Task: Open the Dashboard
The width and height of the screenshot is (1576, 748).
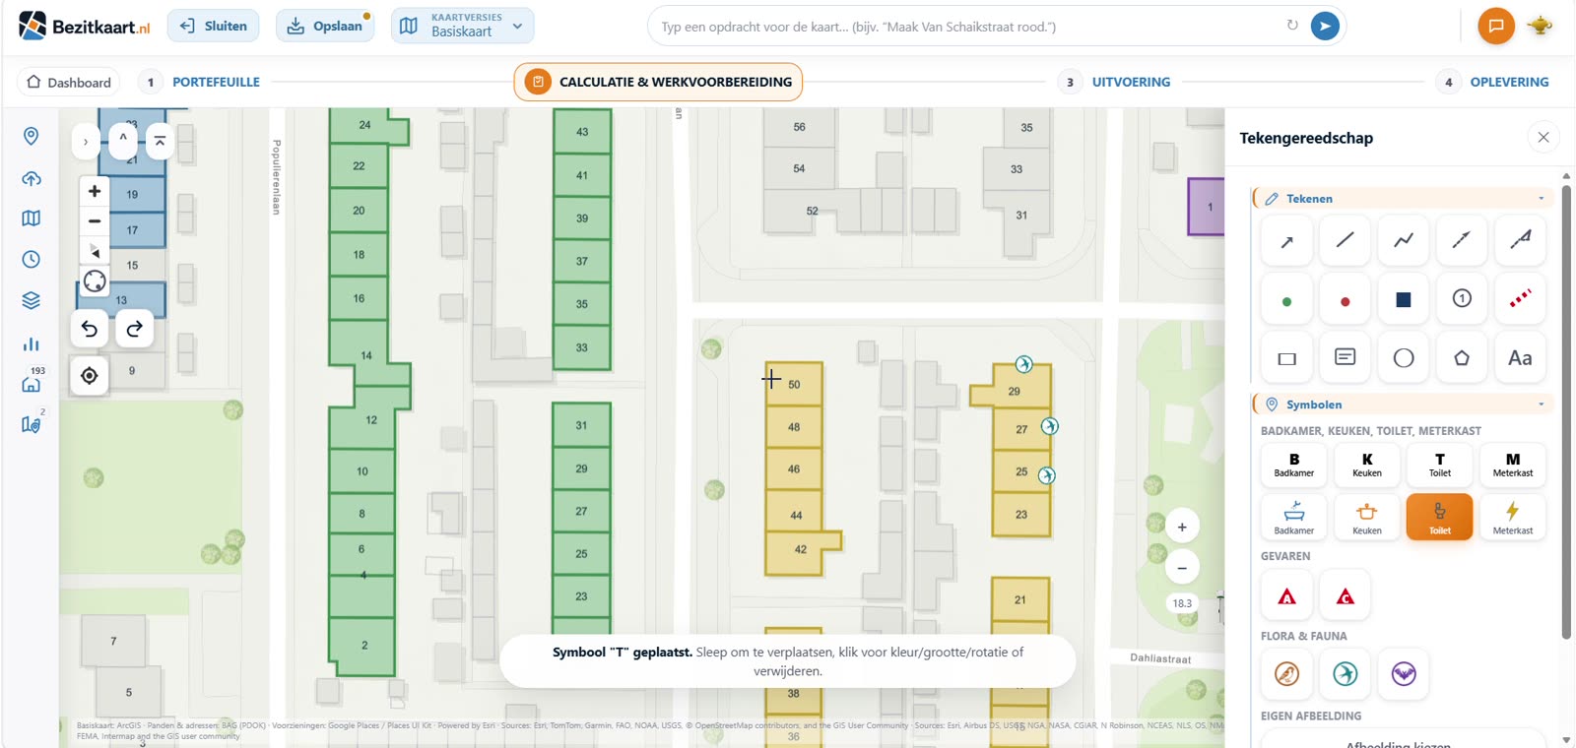Action: (x=69, y=83)
